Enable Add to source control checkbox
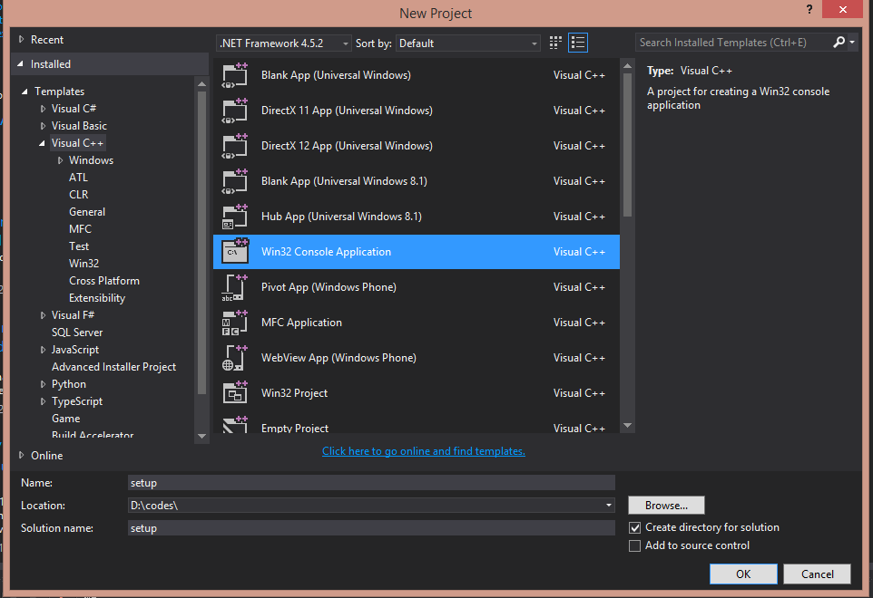Image resolution: width=873 pixels, height=598 pixels. coord(634,545)
